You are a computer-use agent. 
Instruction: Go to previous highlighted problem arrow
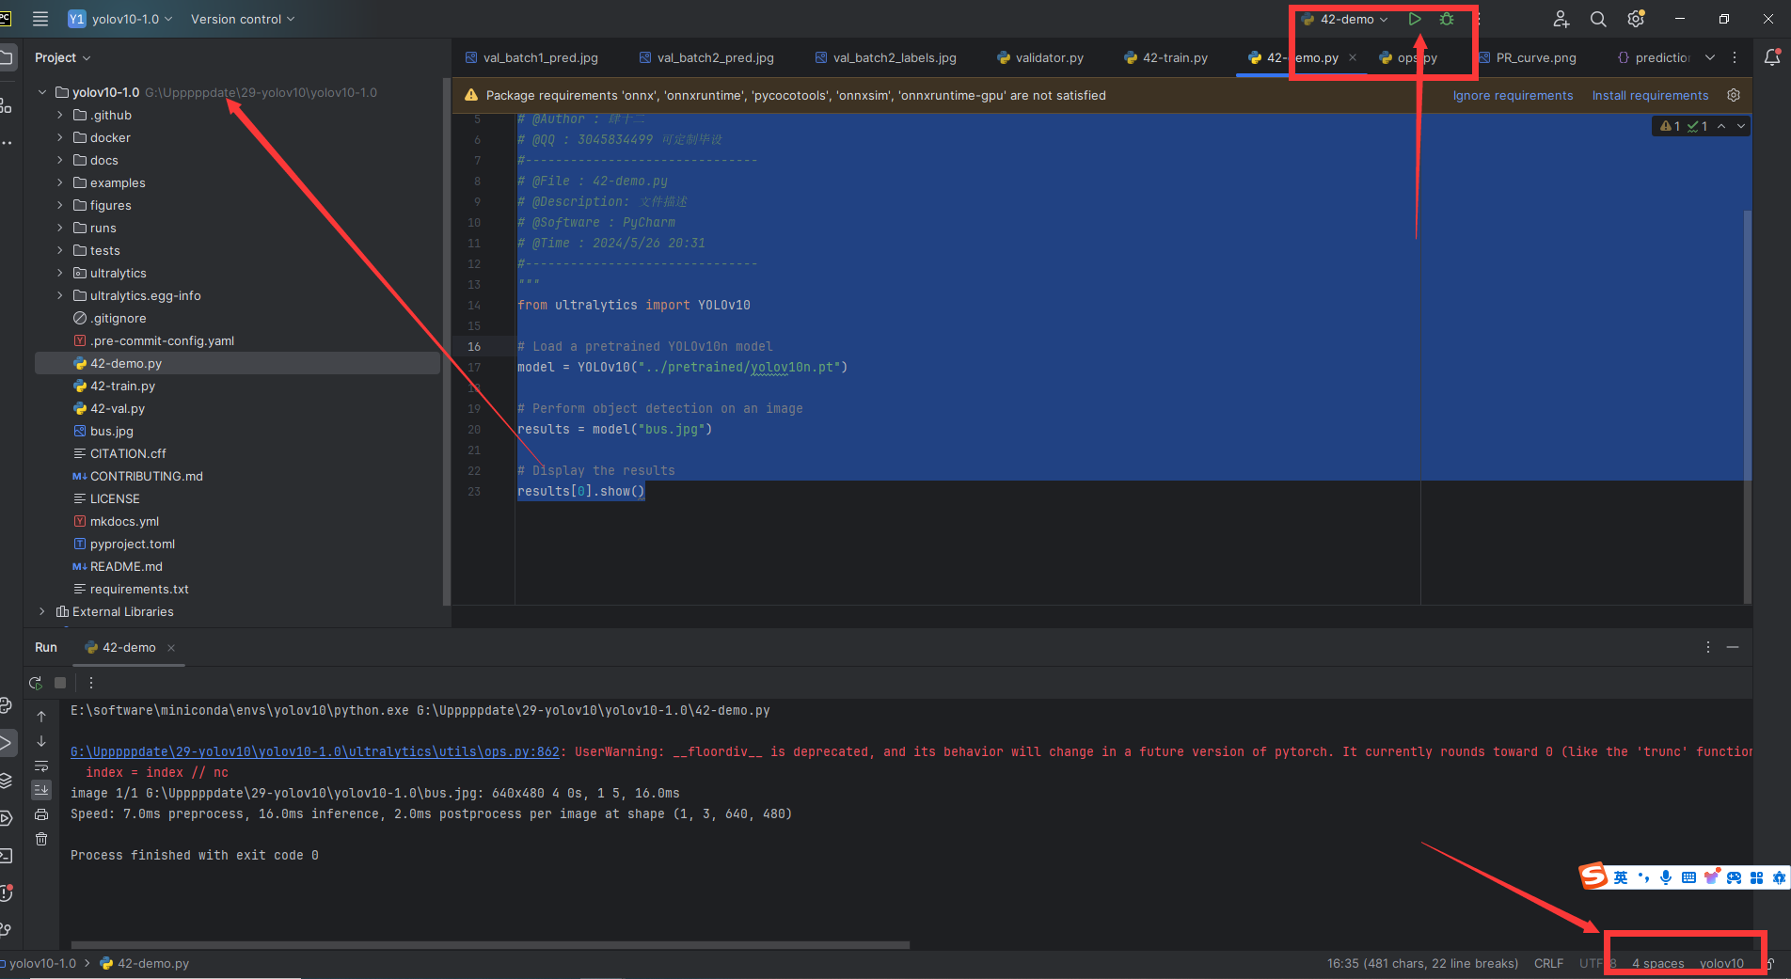[x=1721, y=126]
